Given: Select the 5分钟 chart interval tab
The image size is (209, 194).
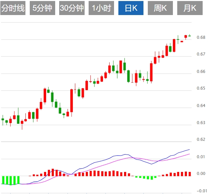Looking at the screenshot, I should (x=42, y=8).
